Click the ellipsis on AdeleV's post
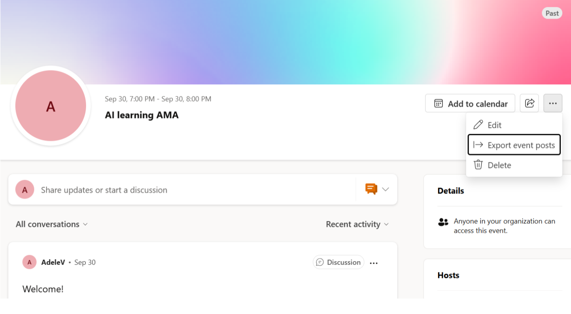The image size is (571, 314). [x=374, y=262]
